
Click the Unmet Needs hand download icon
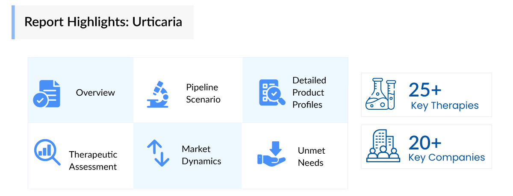click(271, 154)
